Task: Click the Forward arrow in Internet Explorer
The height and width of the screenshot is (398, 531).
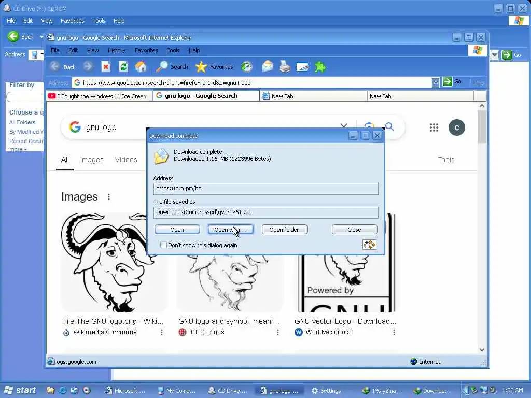Action: tap(88, 66)
